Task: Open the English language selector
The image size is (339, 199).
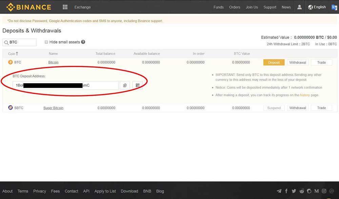Action: 317,7
